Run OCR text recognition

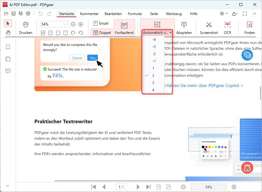pos(228,28)
